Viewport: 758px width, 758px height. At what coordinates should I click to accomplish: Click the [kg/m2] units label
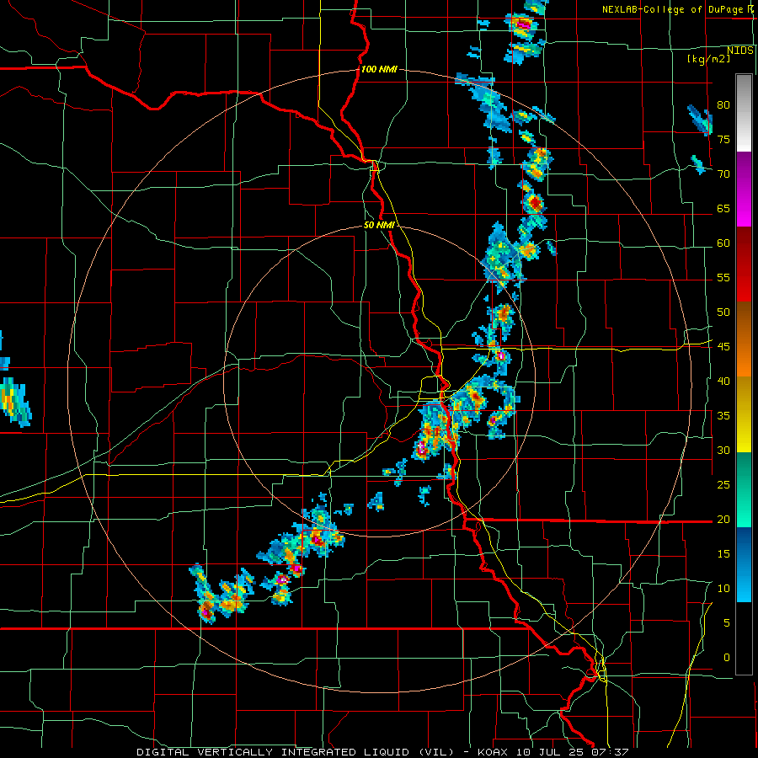(708, 59)
